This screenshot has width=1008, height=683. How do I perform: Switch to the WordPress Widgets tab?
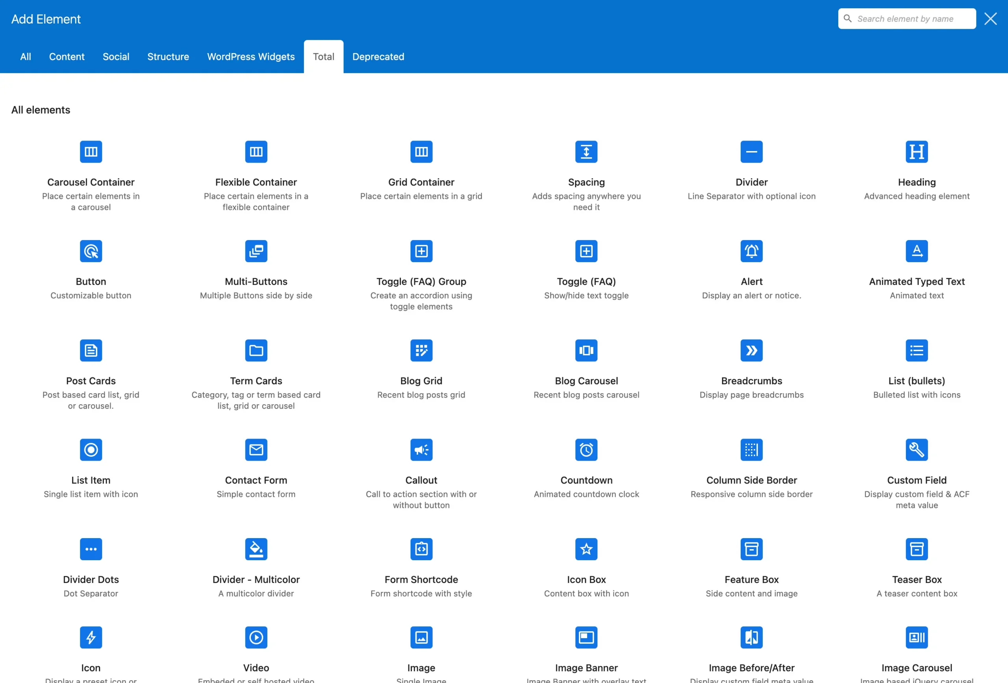tap(251, 56)
